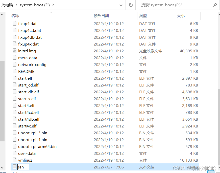Image resolution: width=220 pixels, height=173 pixels.
Task: Click the start_x.elf file icon
Action: point(14,99)
